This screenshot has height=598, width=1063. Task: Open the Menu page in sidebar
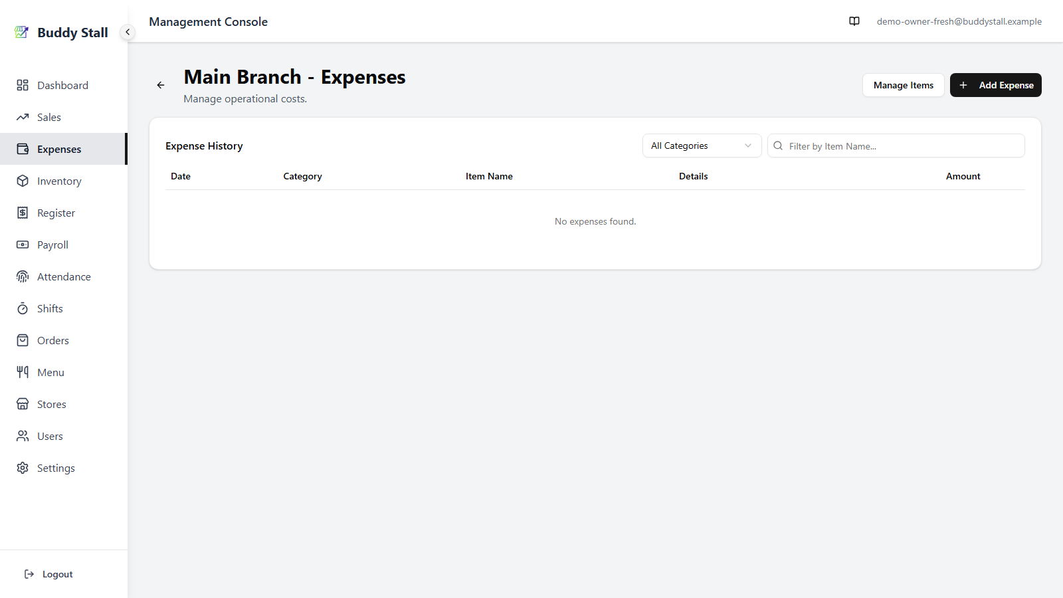64,372
